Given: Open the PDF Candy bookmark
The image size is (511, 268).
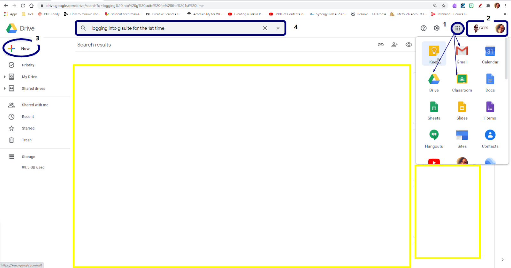Looking at the screenshot, I should pyautogui.click(x=49, y=14).
